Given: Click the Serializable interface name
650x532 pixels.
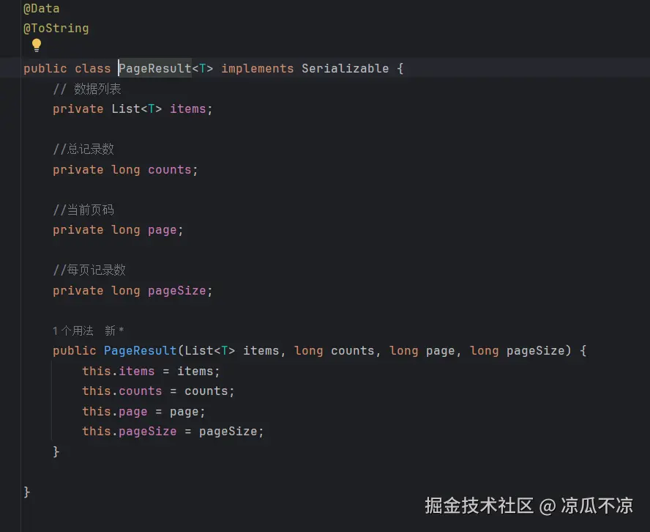Looking at the screenshot, I should click(x=345, y=69).
